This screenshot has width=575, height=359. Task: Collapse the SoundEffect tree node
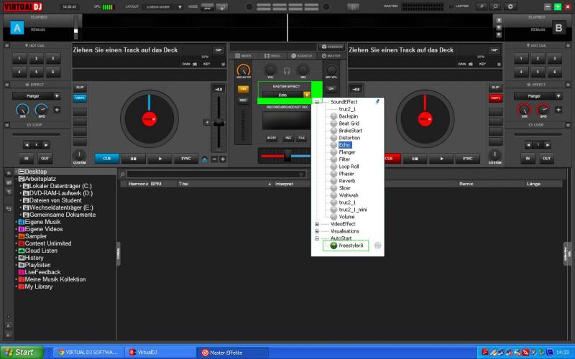coord(317,102)
